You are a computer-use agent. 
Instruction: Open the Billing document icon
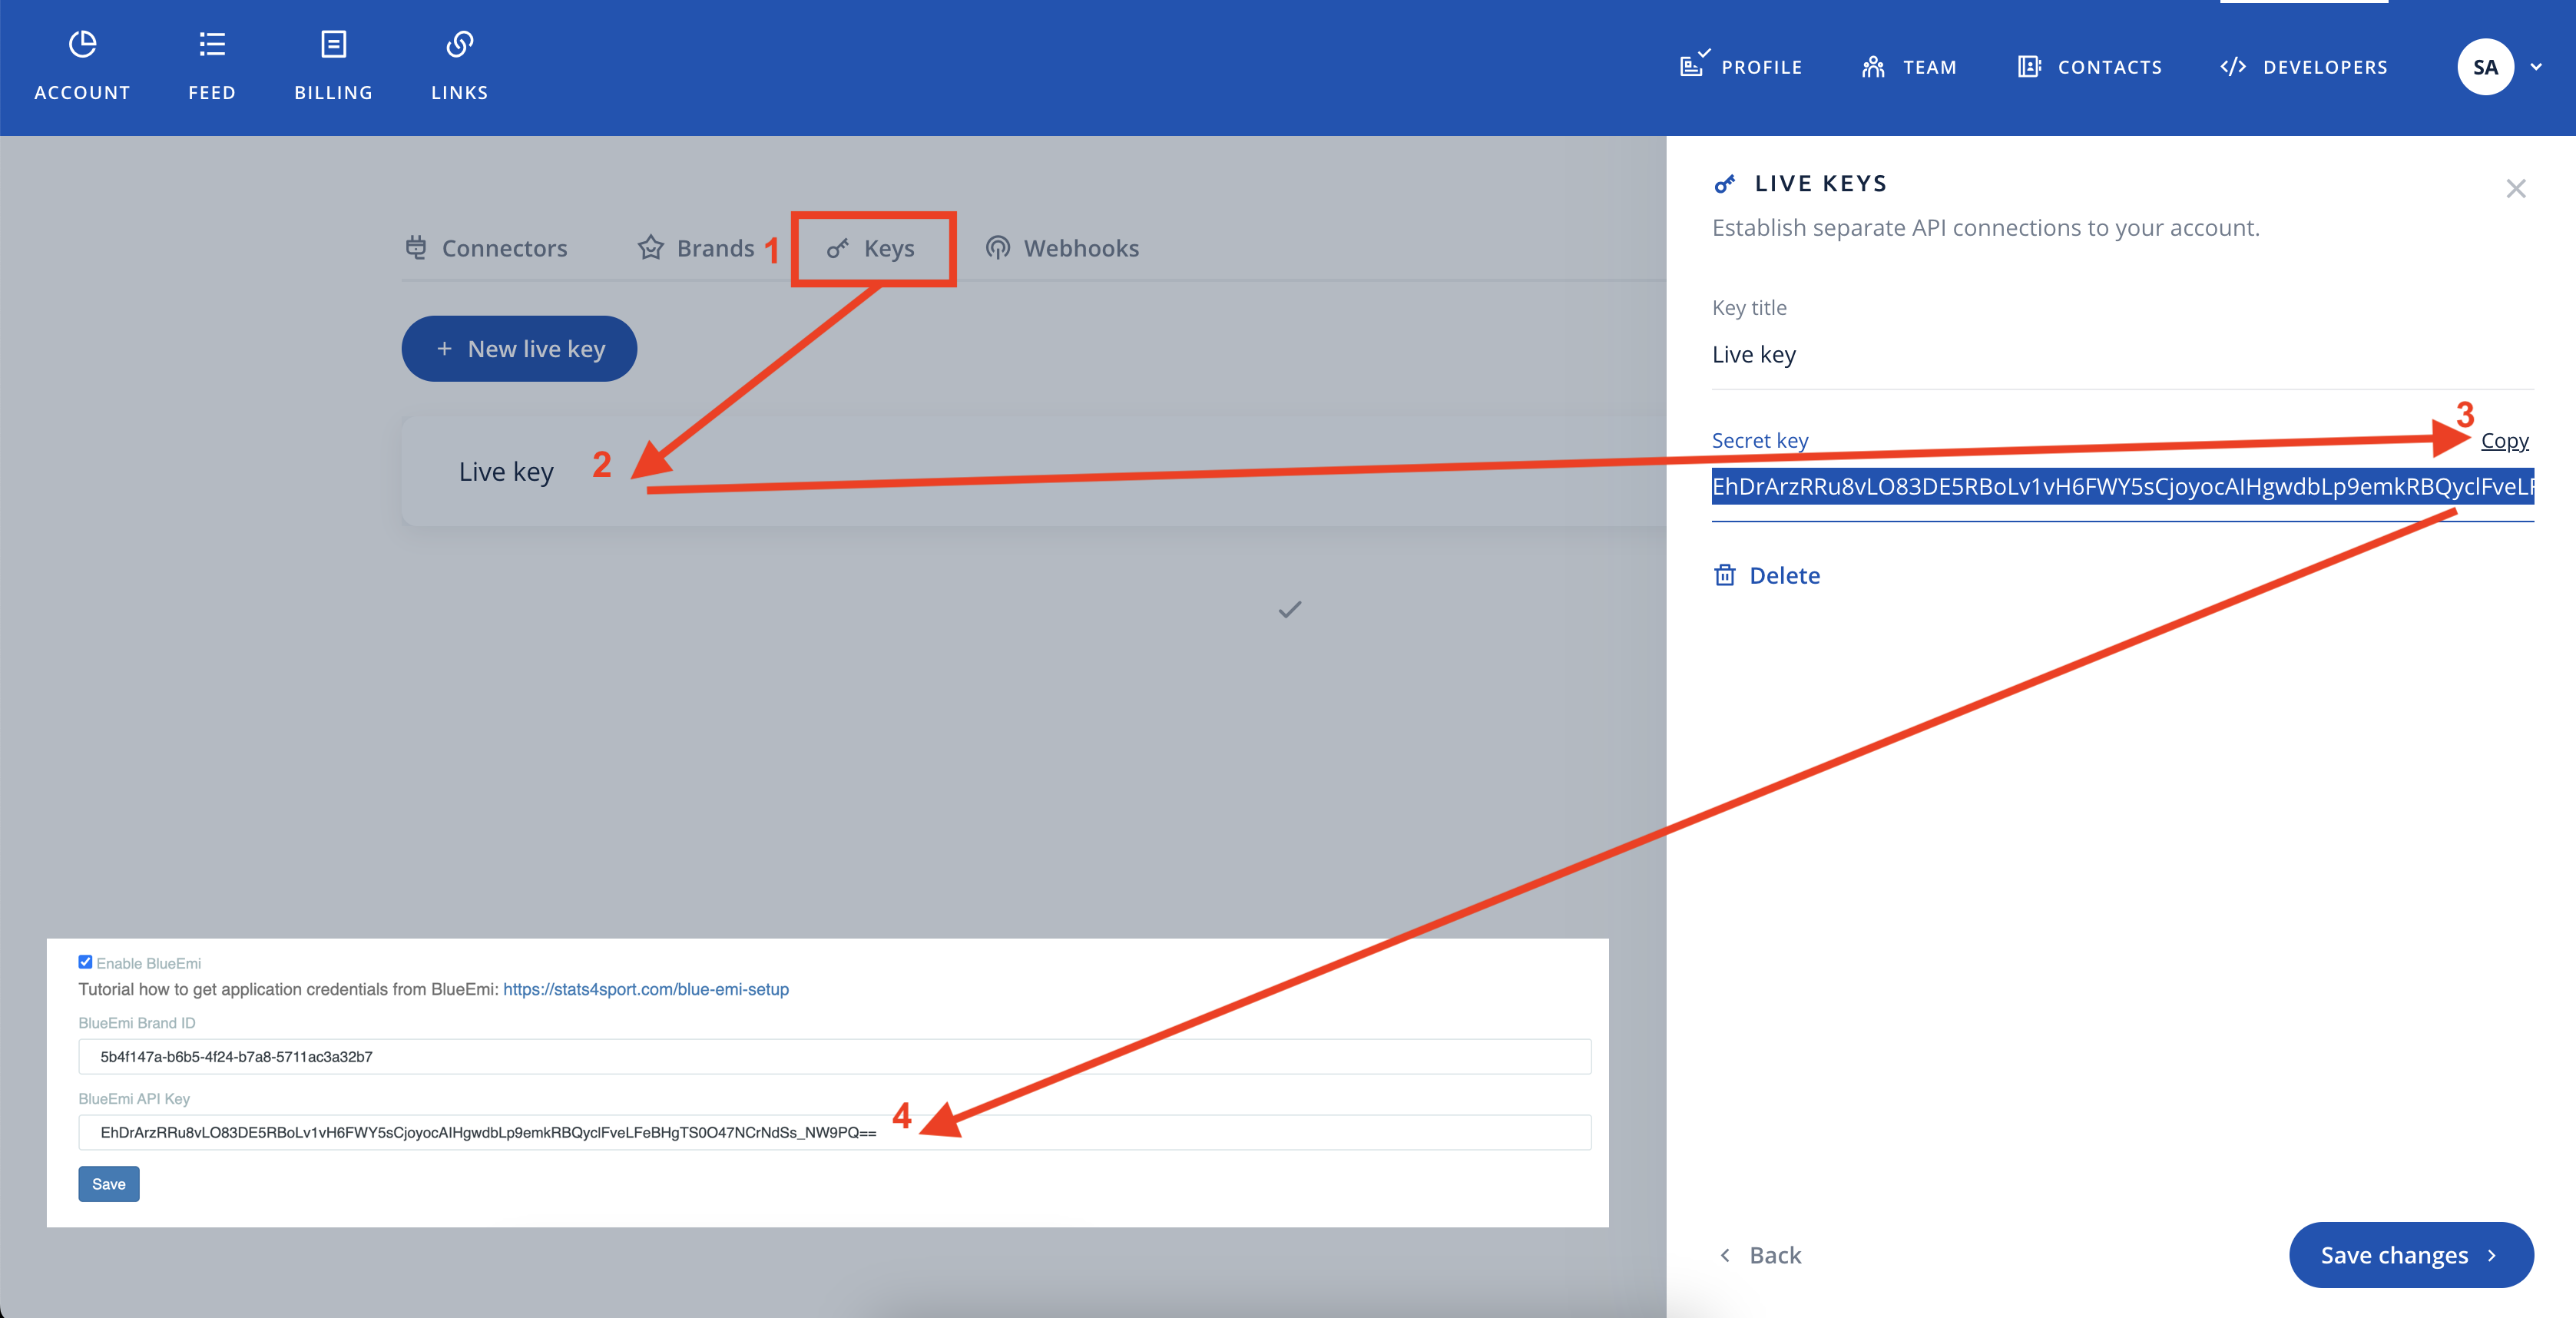[333, 44]
